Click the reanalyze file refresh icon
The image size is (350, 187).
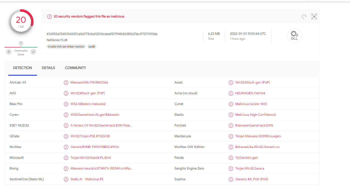[x=304, y=16]
